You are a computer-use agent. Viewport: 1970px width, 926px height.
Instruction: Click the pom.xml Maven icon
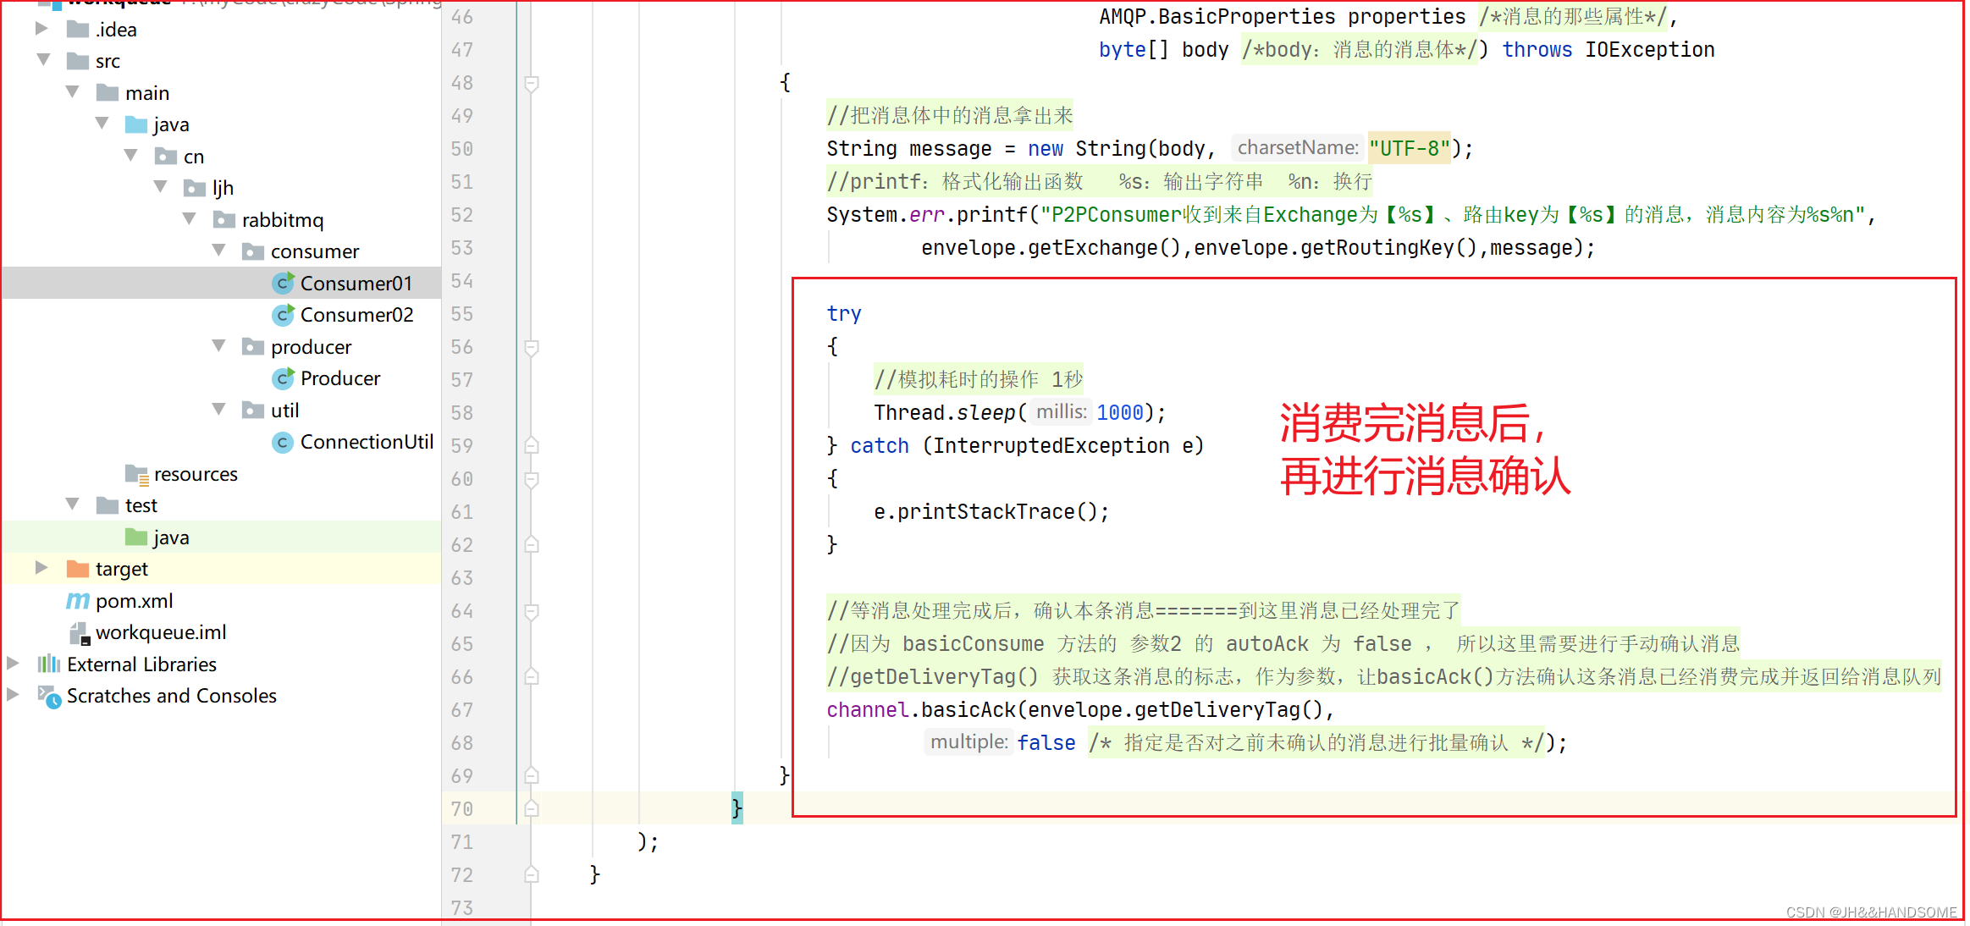pyautogui.click(x=78, y=601)
